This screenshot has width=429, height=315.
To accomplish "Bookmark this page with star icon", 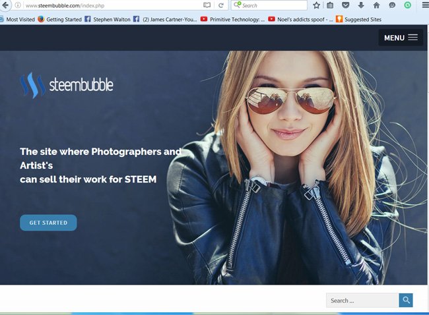I will tap(316, 5).
